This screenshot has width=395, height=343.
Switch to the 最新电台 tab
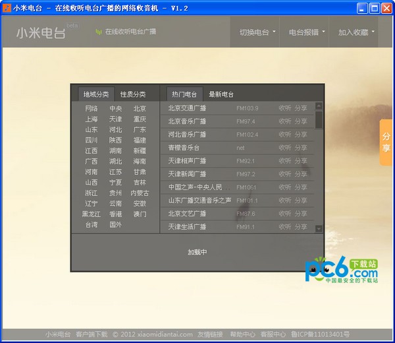pyautogui.click(x=221, y=94)
